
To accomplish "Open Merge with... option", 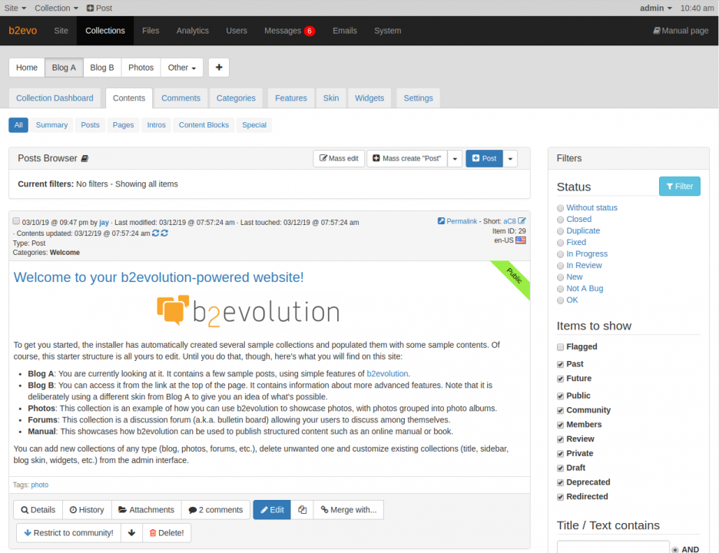I will coord(349,510).
